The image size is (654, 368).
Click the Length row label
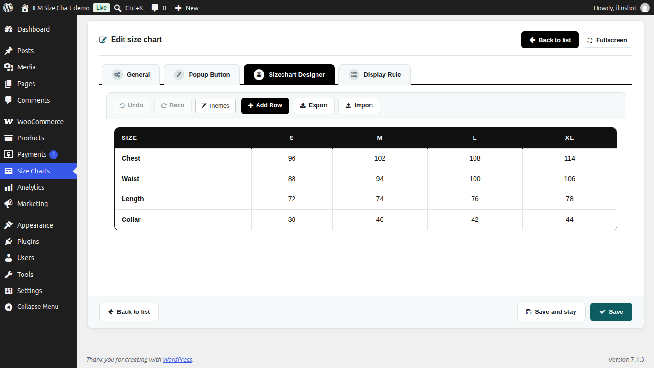(x=133, y=199)
